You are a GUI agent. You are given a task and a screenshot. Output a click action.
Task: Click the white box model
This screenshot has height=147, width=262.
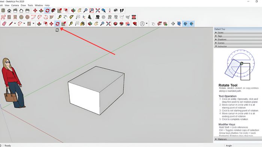[x=96, y=91]
